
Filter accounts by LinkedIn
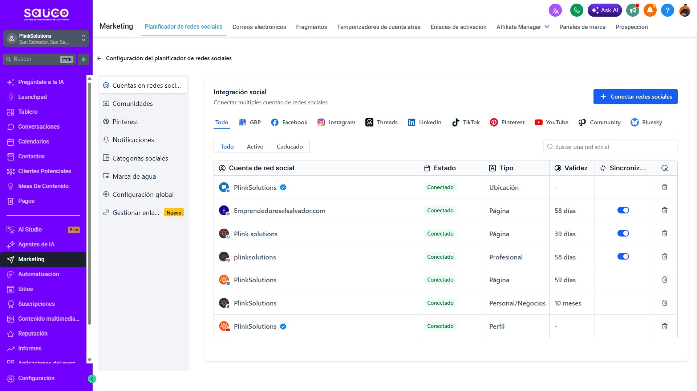(x=425, y=122)
